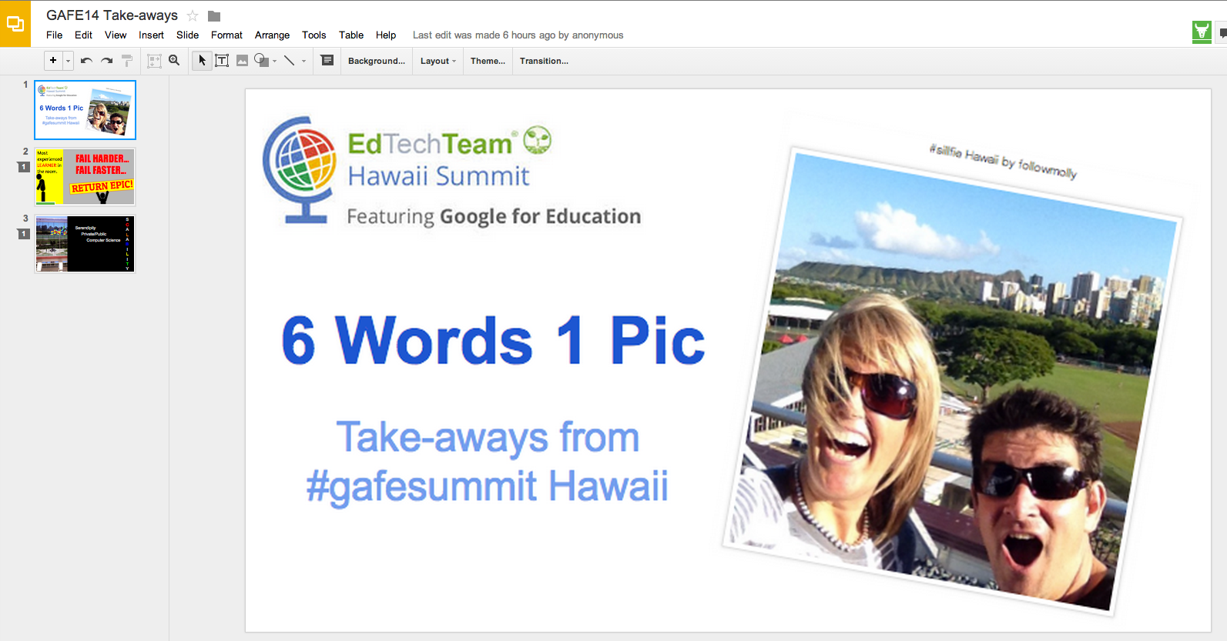The height and width of the screenshot is (641, 1227).
Task: Open the Theme... options
Action: coord(488,61)
